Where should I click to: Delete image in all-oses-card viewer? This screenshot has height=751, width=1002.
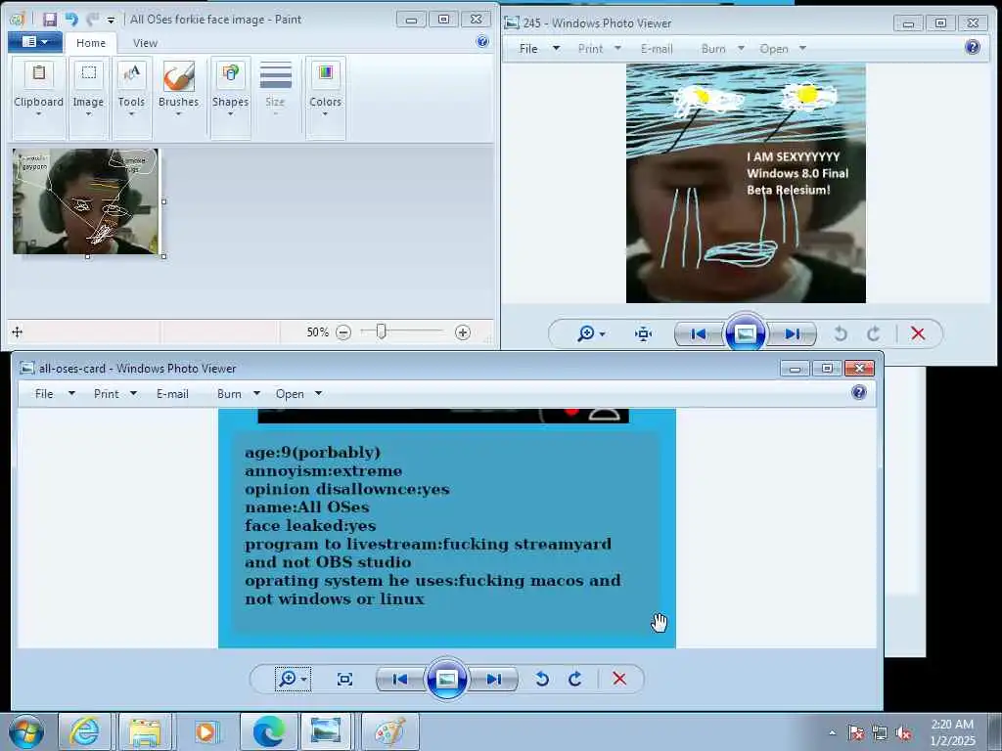pos(619,679)
